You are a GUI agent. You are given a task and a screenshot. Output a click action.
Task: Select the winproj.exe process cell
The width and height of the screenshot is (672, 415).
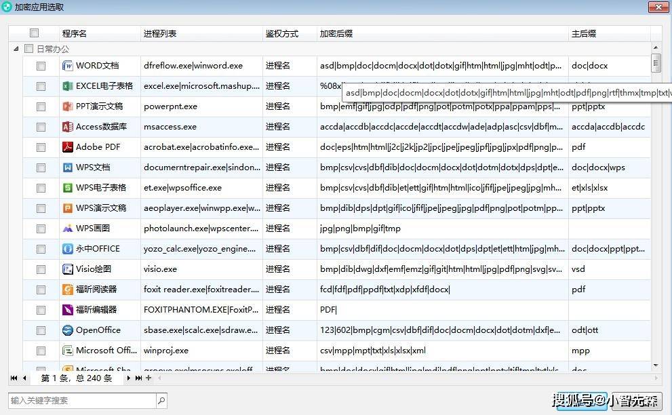pos(201,351)
